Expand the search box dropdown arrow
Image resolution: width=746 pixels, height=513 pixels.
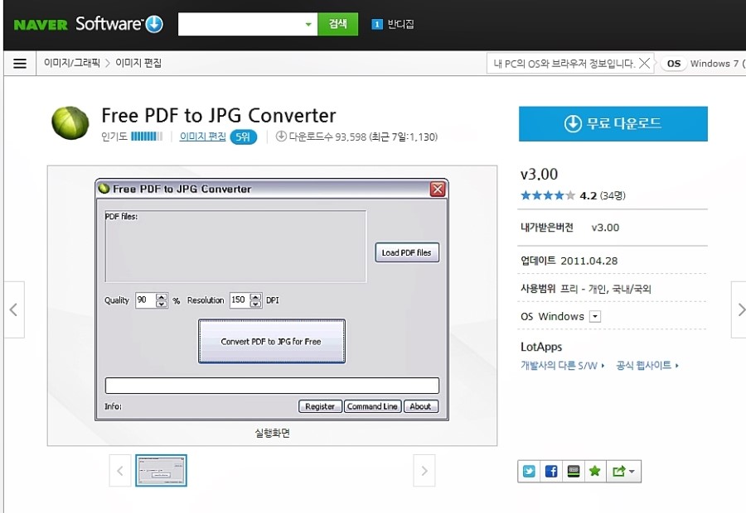[x=309, y=24]
